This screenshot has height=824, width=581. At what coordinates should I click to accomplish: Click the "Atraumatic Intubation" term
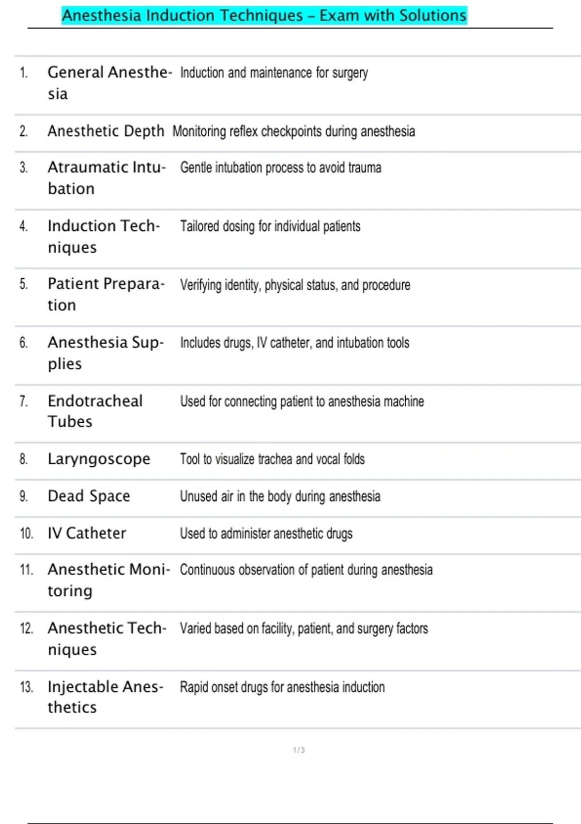click(107, 177)
